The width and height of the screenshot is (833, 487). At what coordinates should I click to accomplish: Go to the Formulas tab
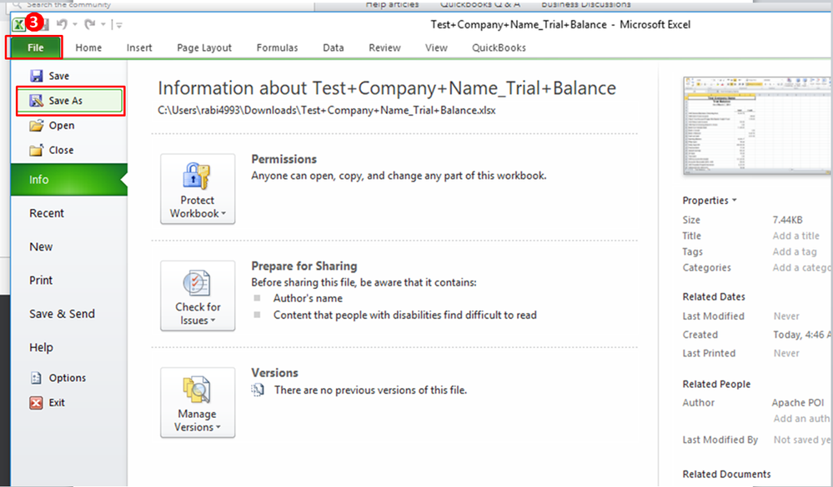pos(277,47)
